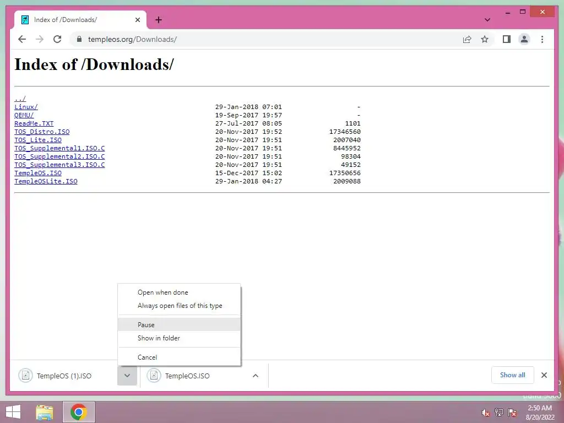564x423 pixels.
Task: Click TempleOS.ISO download item name
Action: pyautogui.click(x=187, y=376)
